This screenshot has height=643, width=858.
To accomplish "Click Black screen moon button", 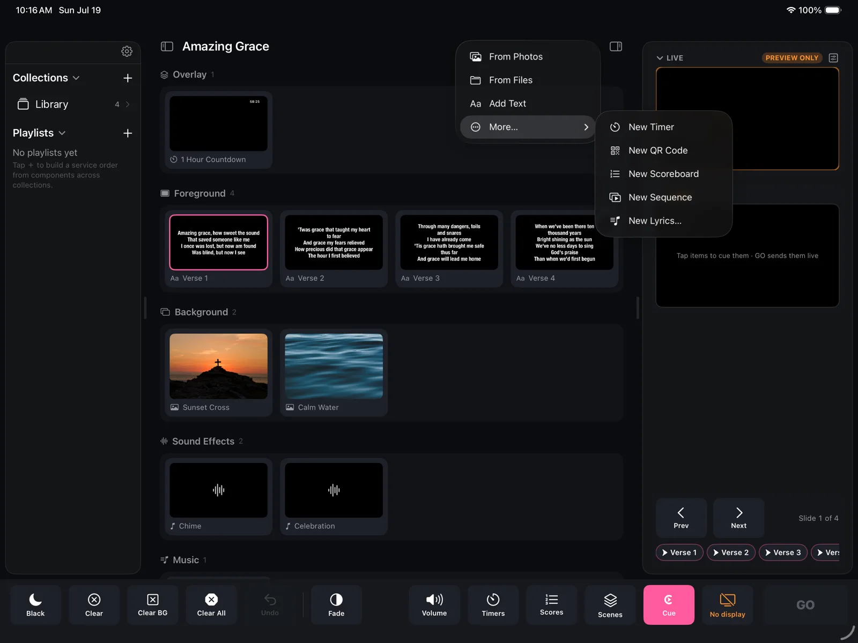I will click(x=35, y=605).
